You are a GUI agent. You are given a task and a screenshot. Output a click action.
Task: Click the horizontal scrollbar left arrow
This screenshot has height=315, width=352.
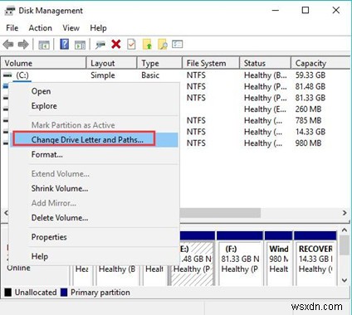click(x=6, y=213)
